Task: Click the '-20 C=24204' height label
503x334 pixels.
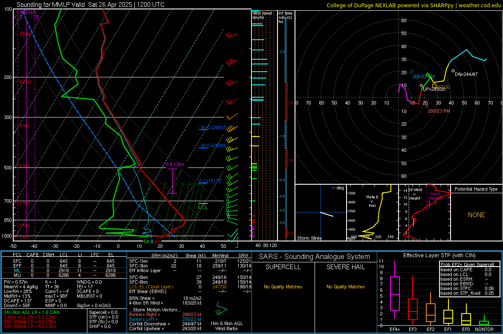Action: tap(212, 145)
